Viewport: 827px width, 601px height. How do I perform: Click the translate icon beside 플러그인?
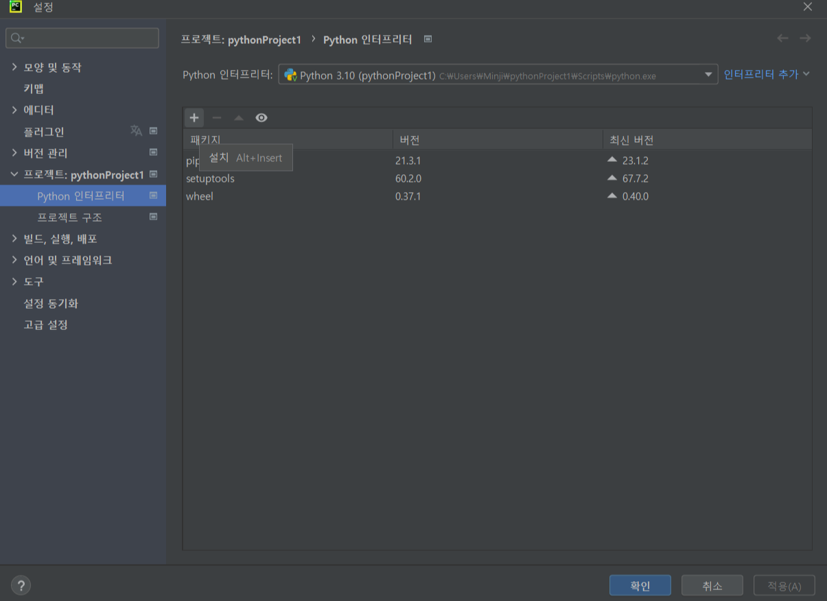tap(136, 130)
